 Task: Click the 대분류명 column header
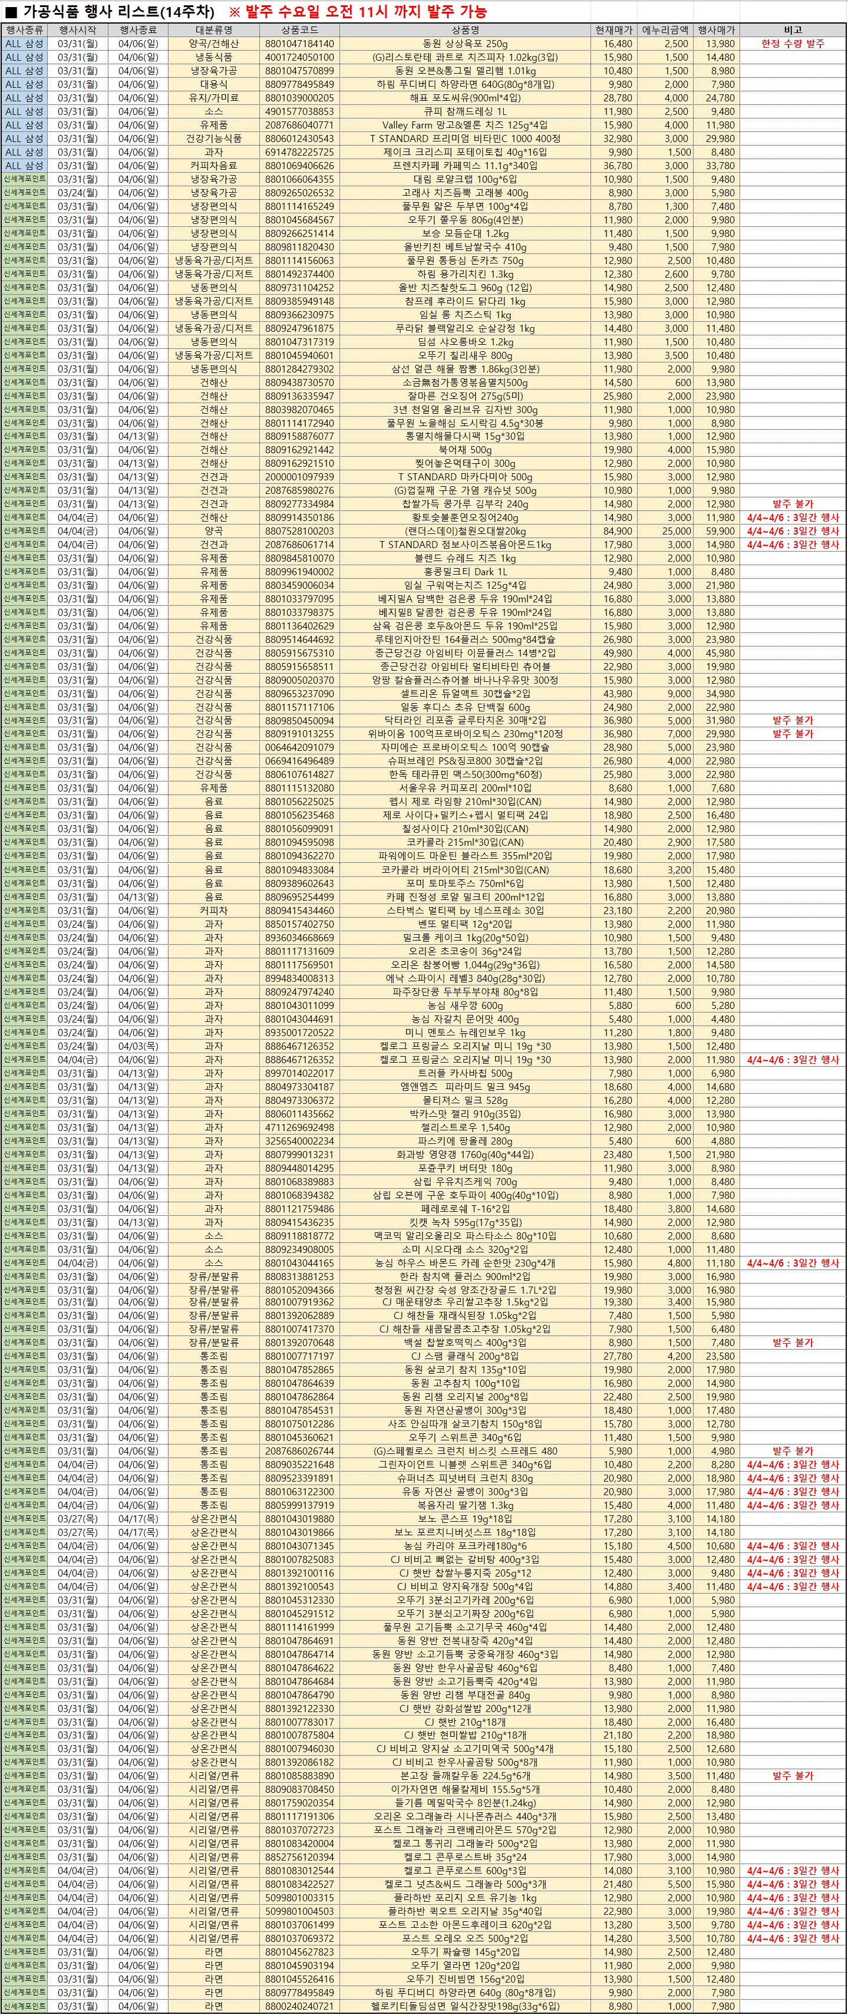pyautogui.click(x=213, y=29)
